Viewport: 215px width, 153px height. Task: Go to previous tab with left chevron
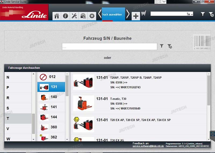[99, 14]
